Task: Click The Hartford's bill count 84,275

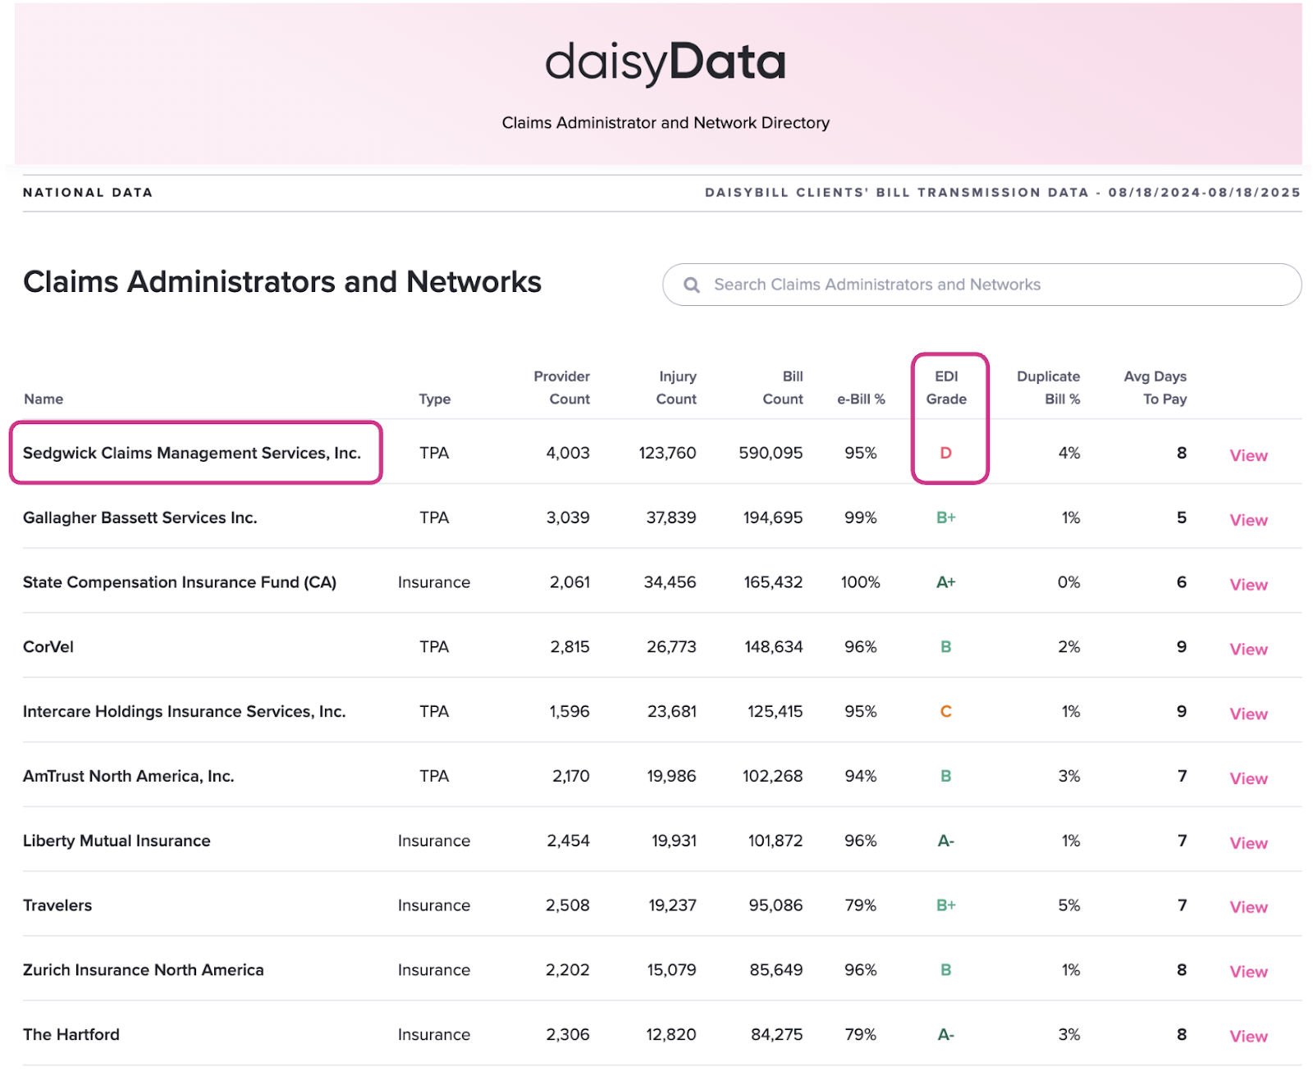Action: point(777,1034)
